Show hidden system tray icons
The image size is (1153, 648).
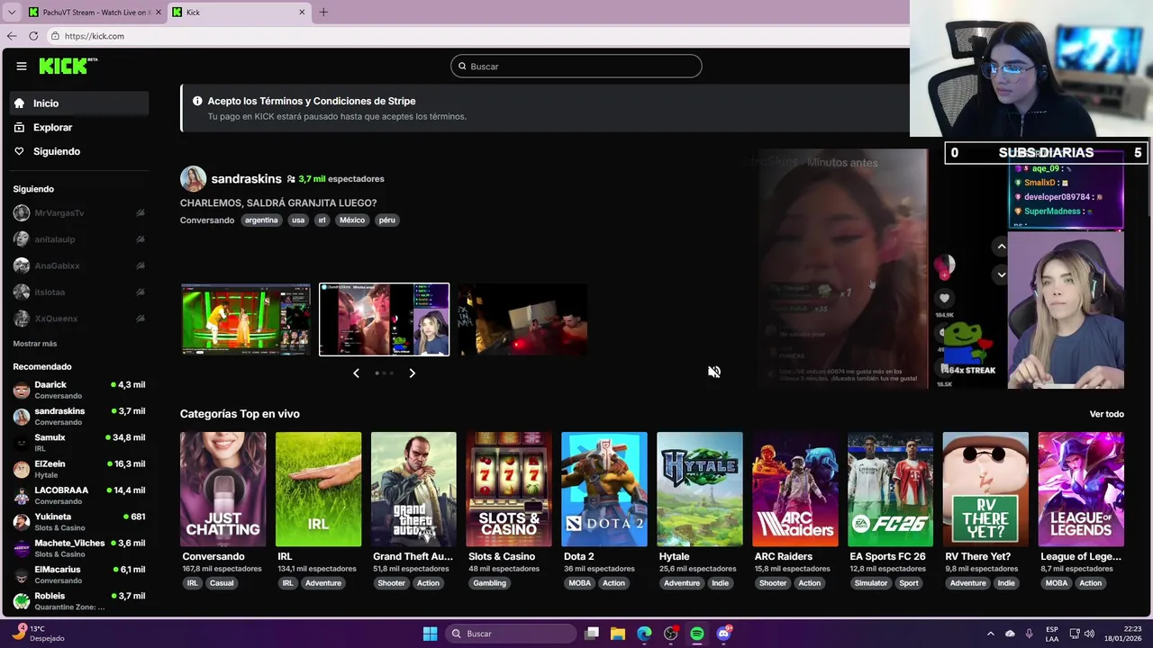(x=991, y=634)
